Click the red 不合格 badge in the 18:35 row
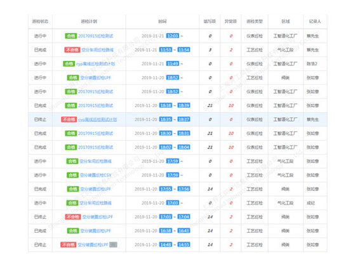This screenshot has width=351, height=267. [x=69, y=119]
